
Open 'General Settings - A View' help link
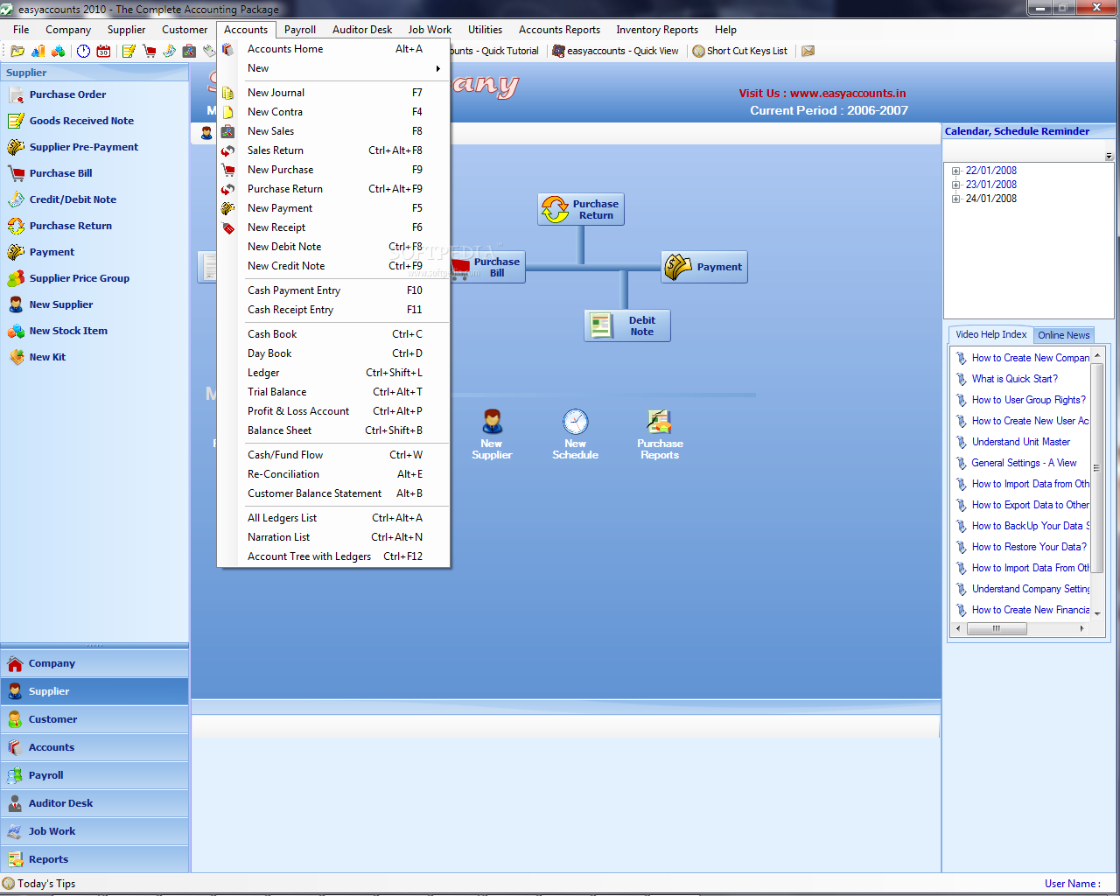[1024, 463]
